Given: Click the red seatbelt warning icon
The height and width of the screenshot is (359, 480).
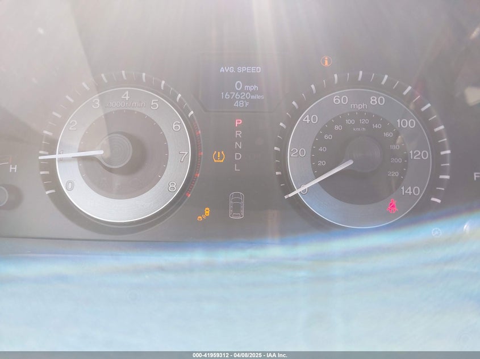Looking at the screenshot, I should point(392,206).
